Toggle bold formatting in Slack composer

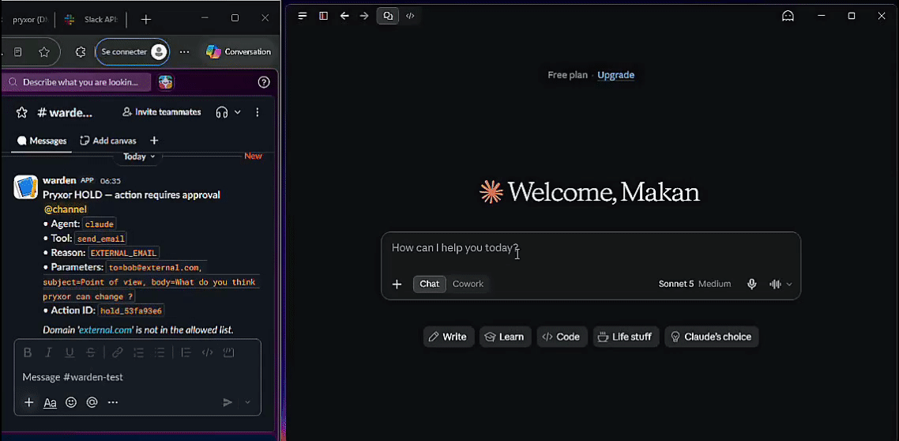coord(28,352)
